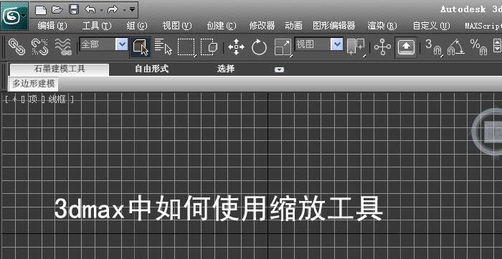Open the 创建(C) menu
The height and width of the screenshot is (259, 502).
coord(221,26)
